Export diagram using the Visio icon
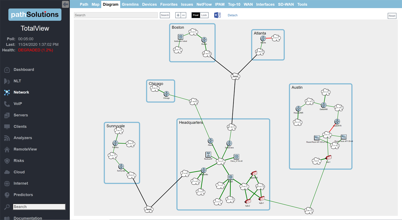The image size is (402, 220). tap(217, 15)
